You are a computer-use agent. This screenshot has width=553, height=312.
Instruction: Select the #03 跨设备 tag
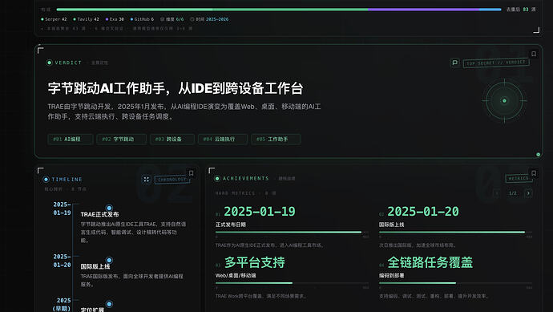pyautogui.click(x=172, y=139)
